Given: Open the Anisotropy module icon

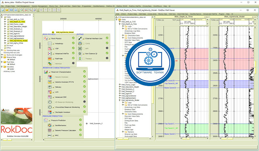Looking at the screenshot, I should point(49,44).
